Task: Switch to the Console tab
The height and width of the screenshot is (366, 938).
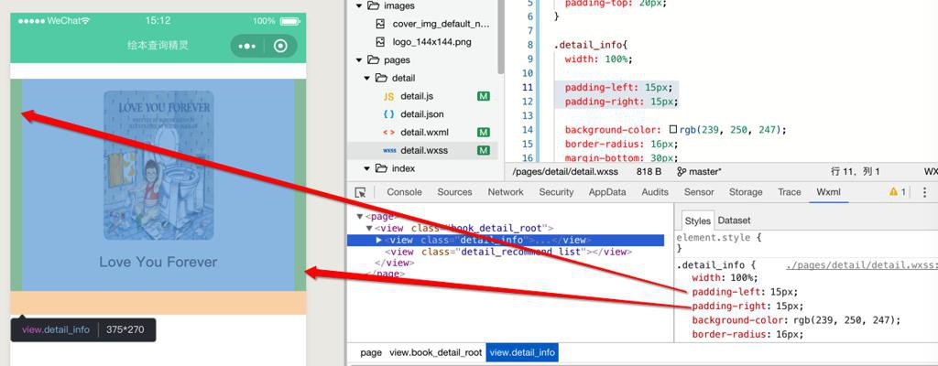Action: coord(404,192)
